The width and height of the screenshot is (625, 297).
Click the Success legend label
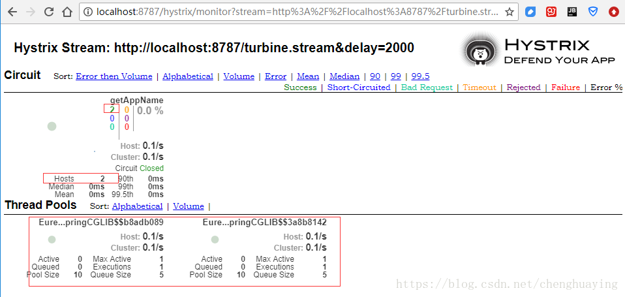pos(300,87)
